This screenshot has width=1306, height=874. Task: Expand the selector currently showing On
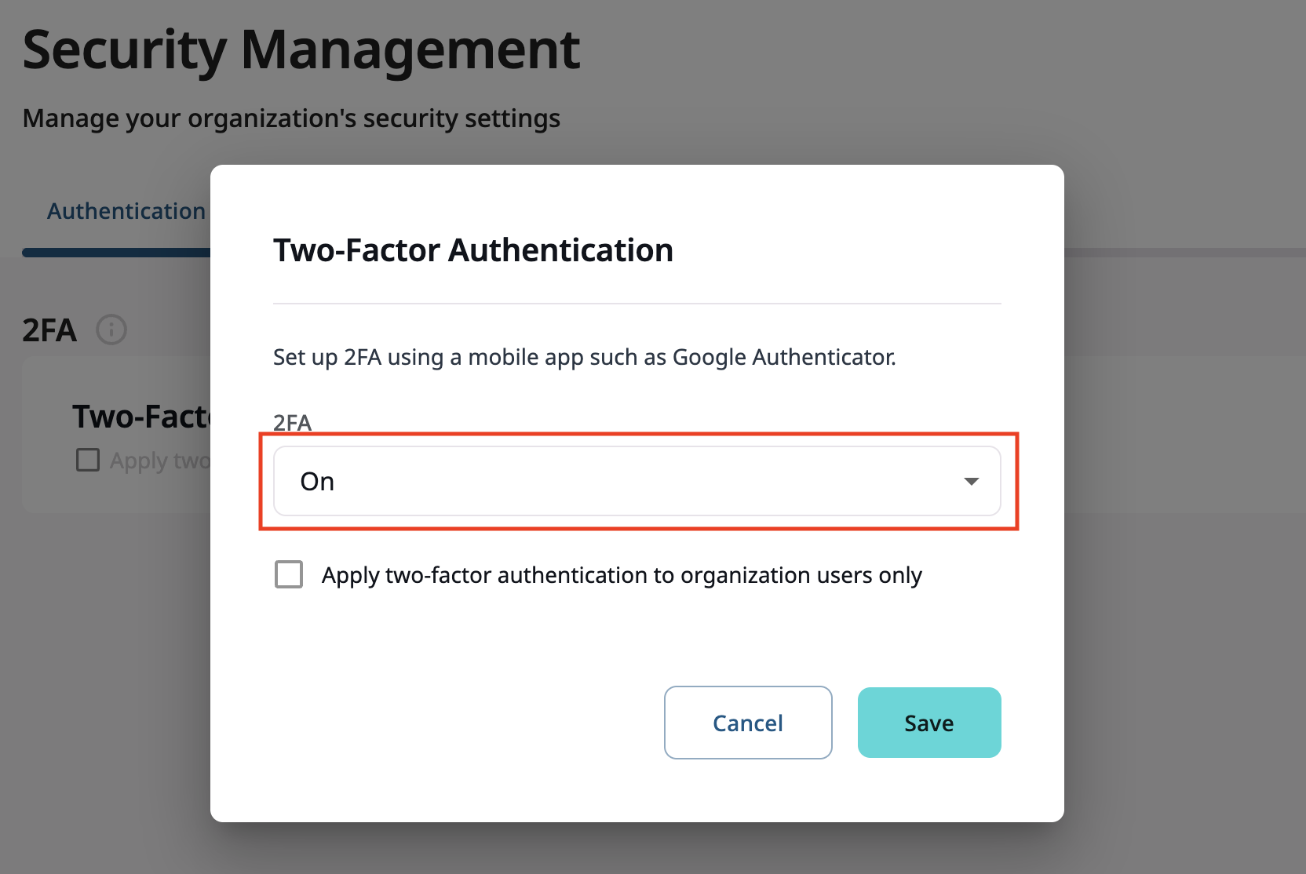coord(636,481)
